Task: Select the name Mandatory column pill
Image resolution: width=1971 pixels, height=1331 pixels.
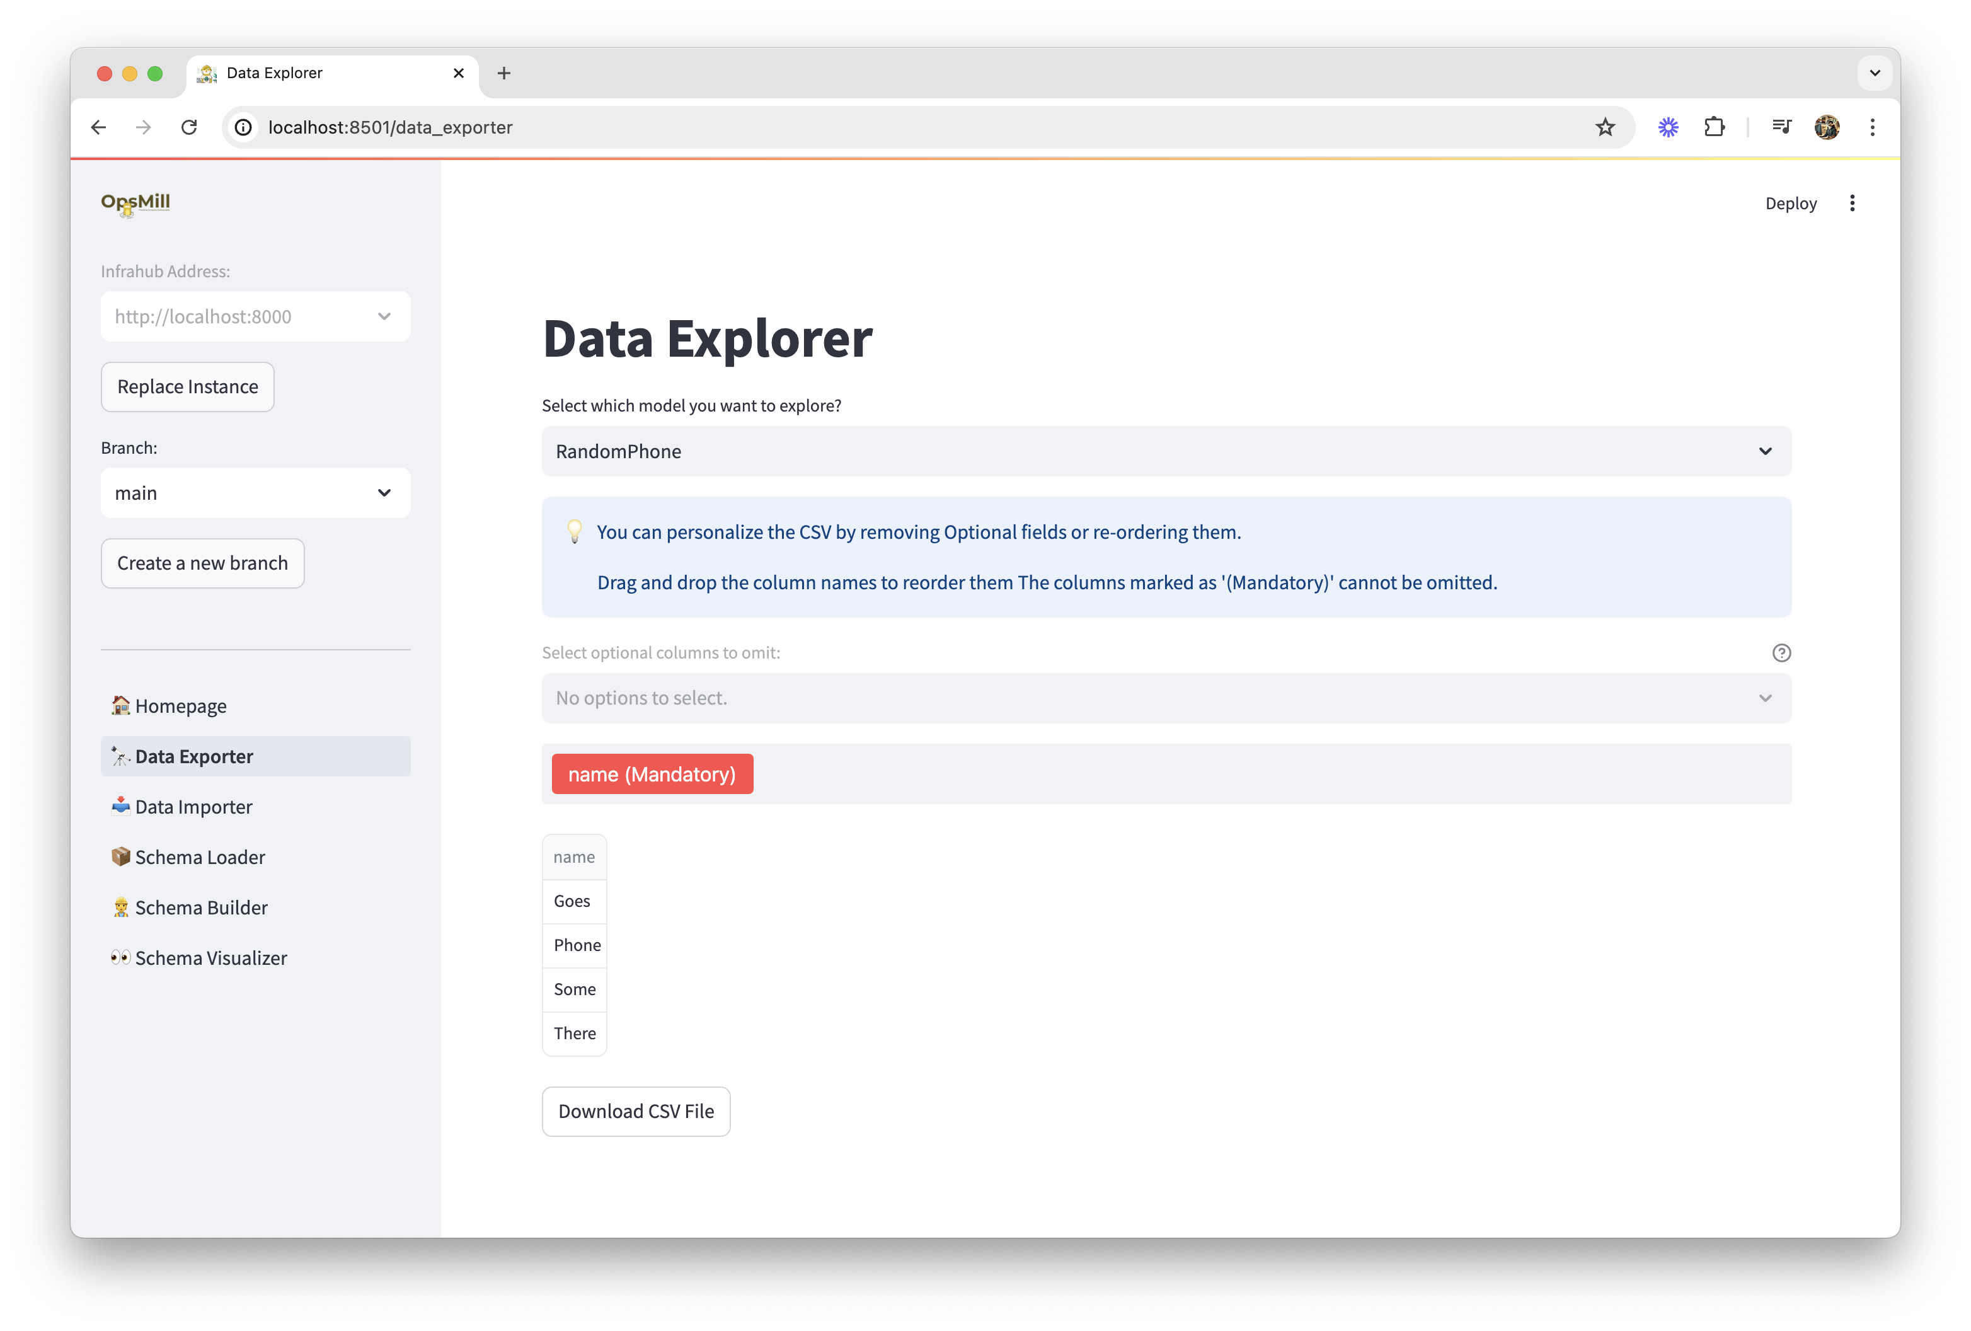Action: (652, 773)
